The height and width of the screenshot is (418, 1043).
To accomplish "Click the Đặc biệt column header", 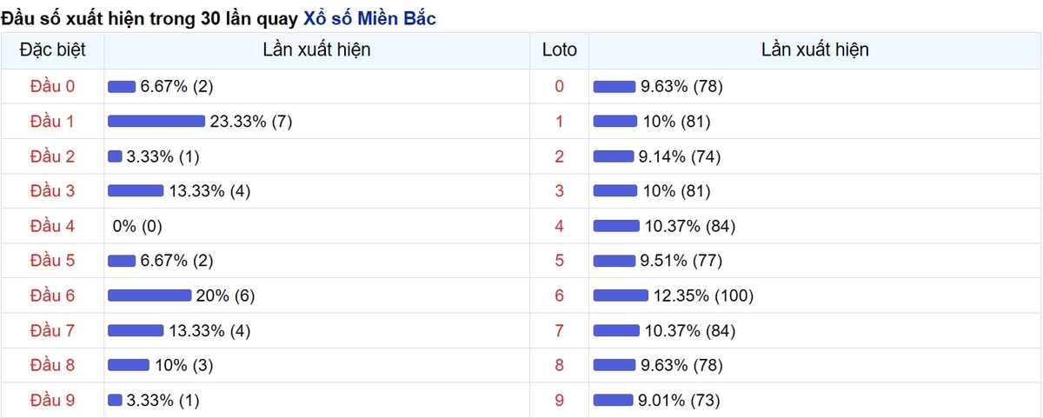I will [x=52, y=50].
